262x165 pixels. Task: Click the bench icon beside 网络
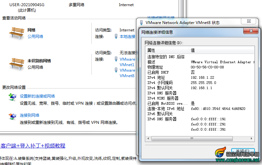[16, 33]
